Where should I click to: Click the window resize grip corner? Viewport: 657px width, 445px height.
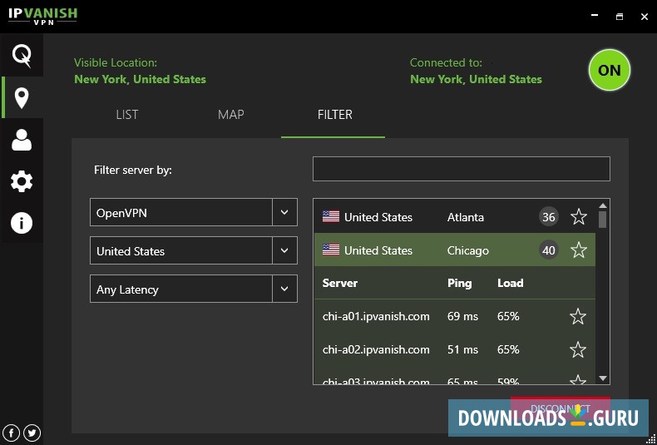click(650, 439)
